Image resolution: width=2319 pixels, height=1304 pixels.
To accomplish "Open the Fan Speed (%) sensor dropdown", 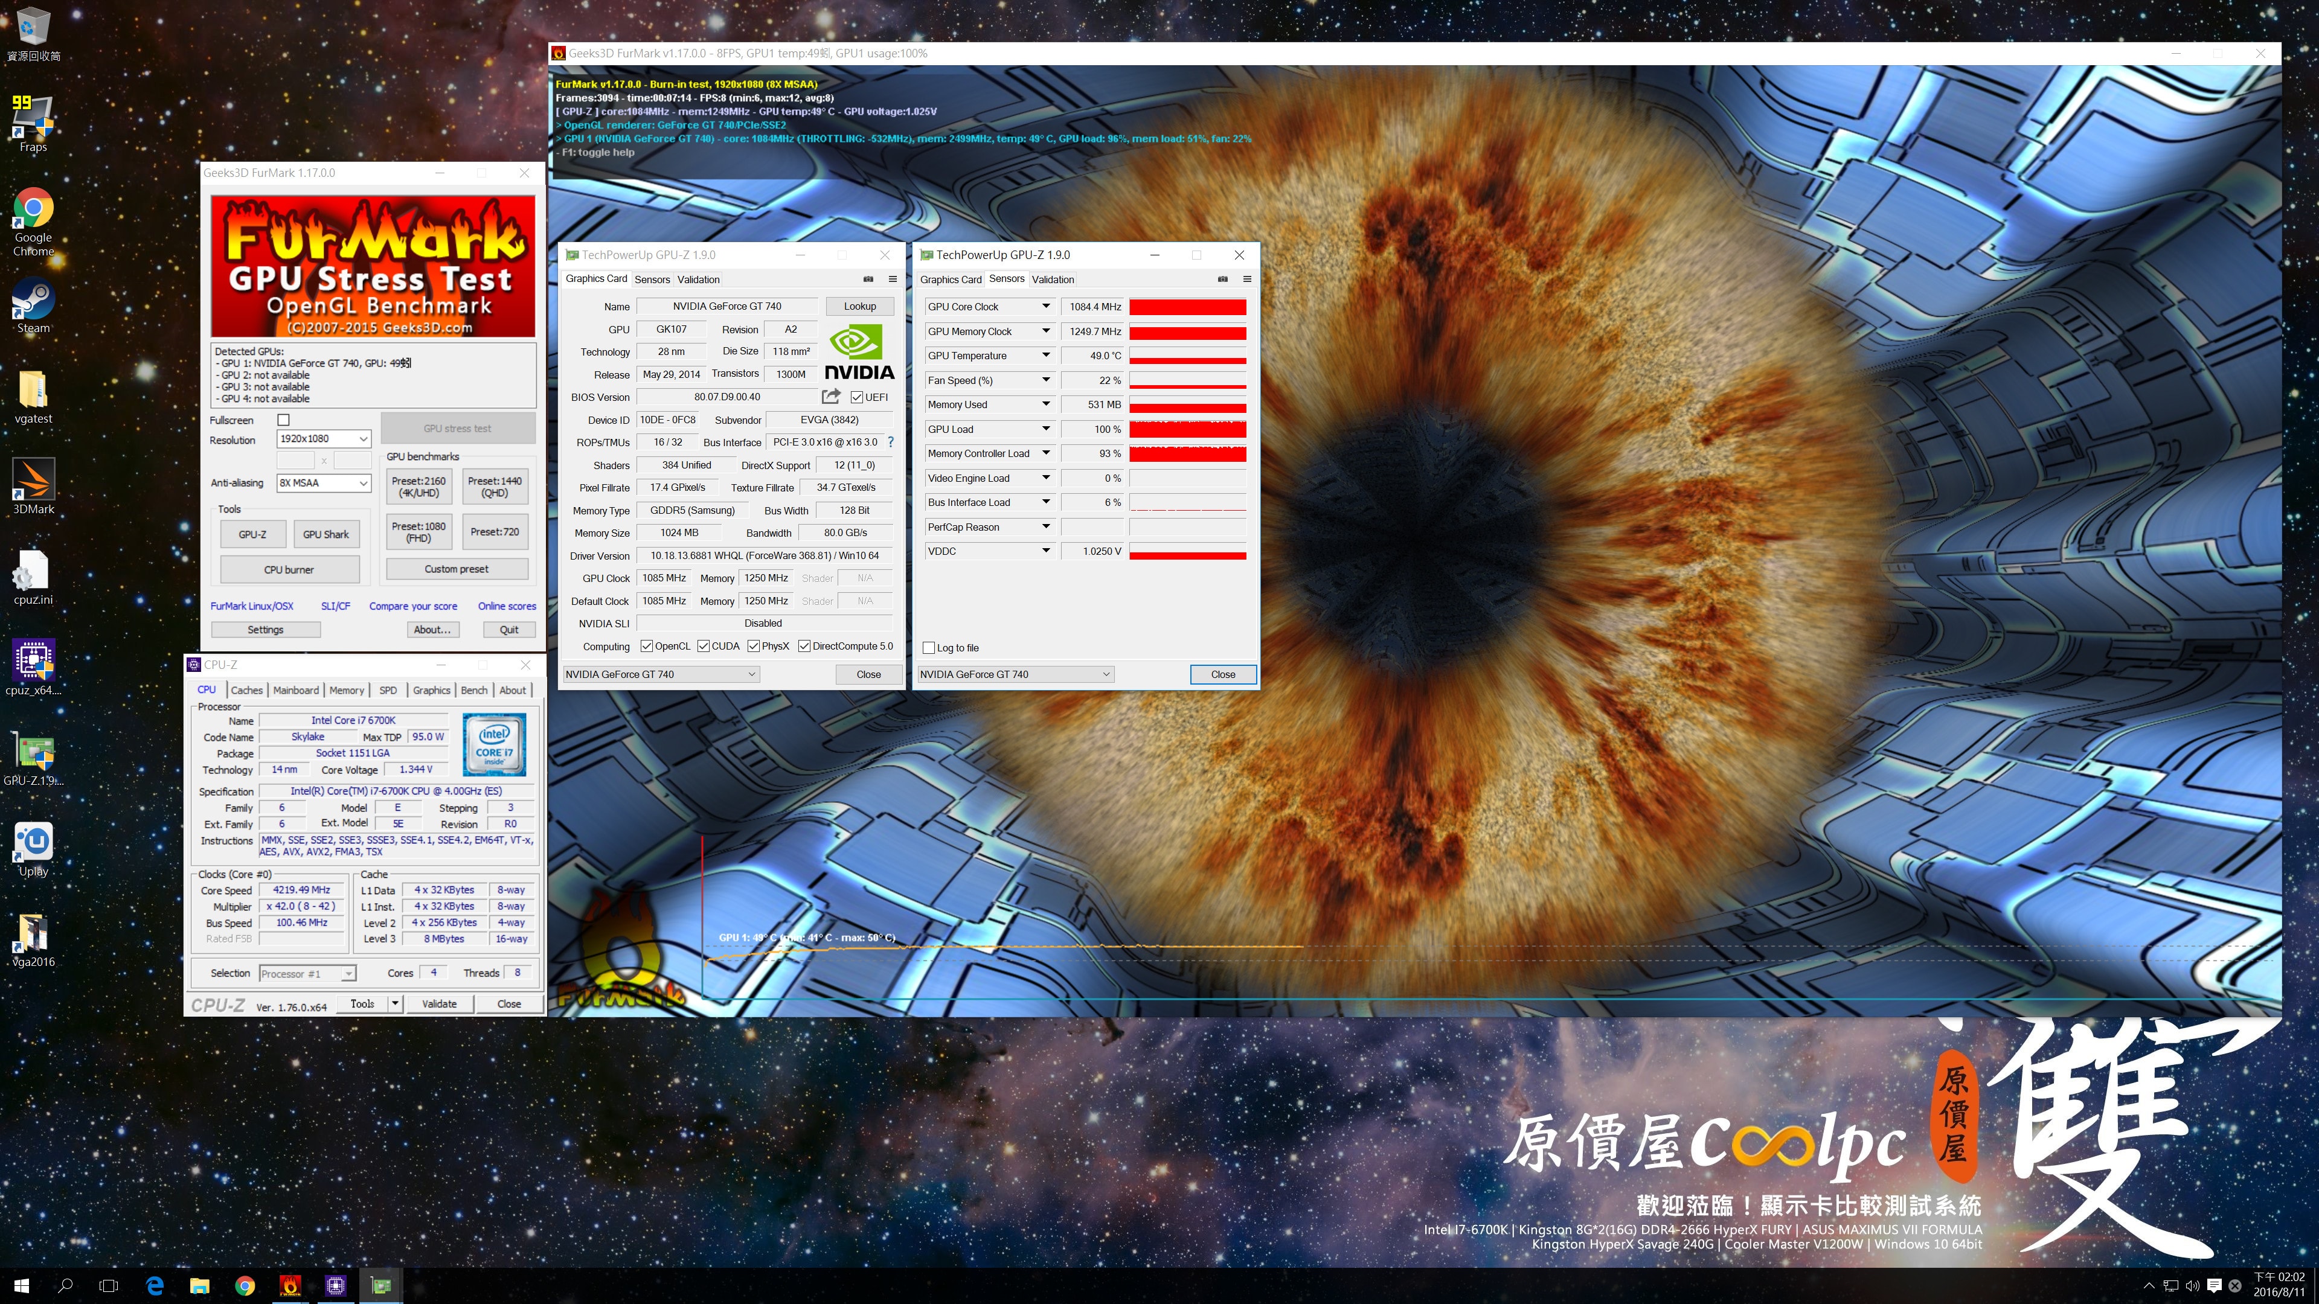I will [x=1046, y=380].
